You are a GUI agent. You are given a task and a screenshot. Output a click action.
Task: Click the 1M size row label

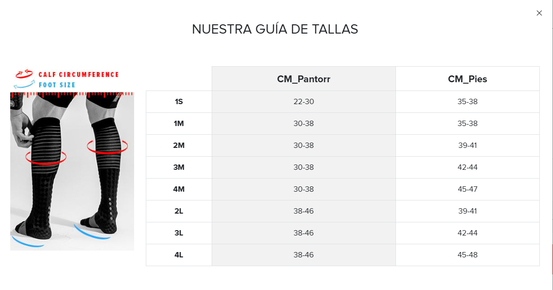(179, 124)
